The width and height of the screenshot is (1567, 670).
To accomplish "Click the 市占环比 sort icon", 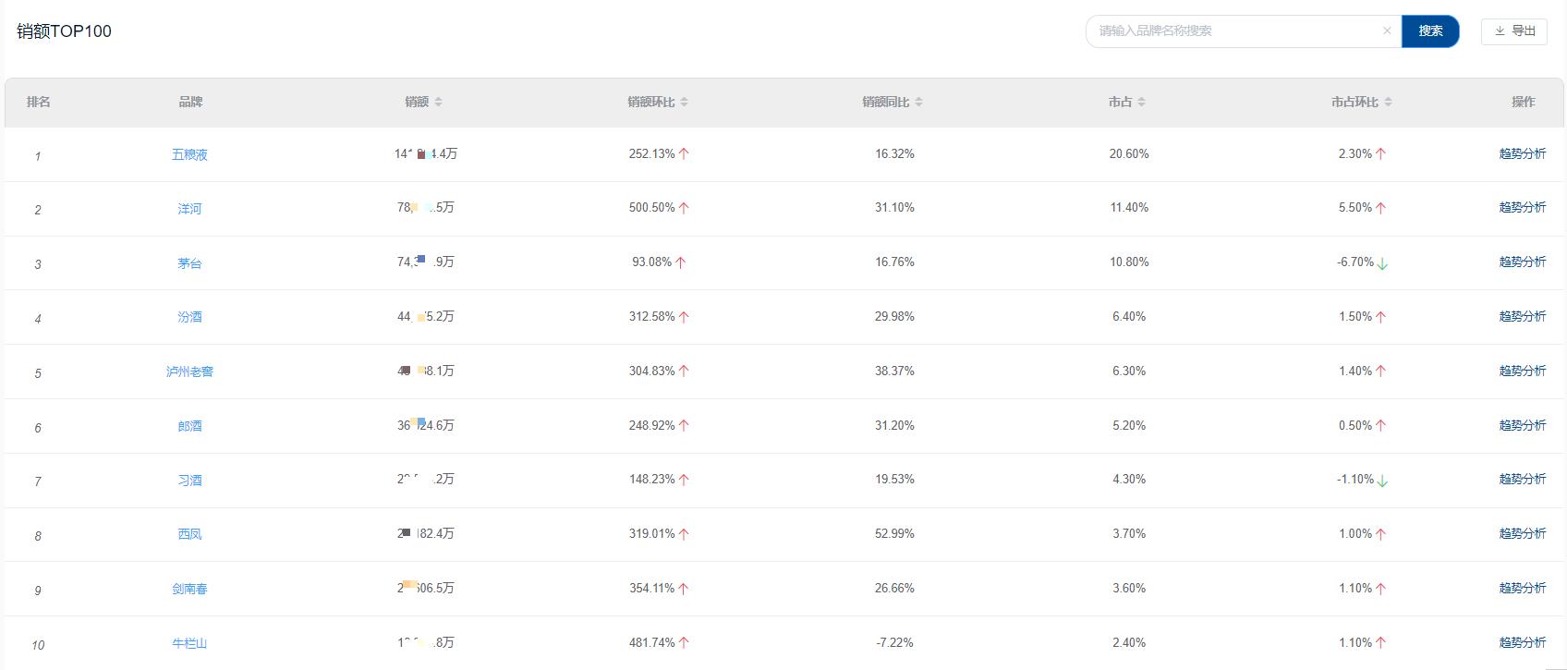I will pos(1388,103).
